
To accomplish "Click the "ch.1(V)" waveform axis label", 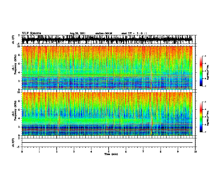I will click(x=13, y=39).
